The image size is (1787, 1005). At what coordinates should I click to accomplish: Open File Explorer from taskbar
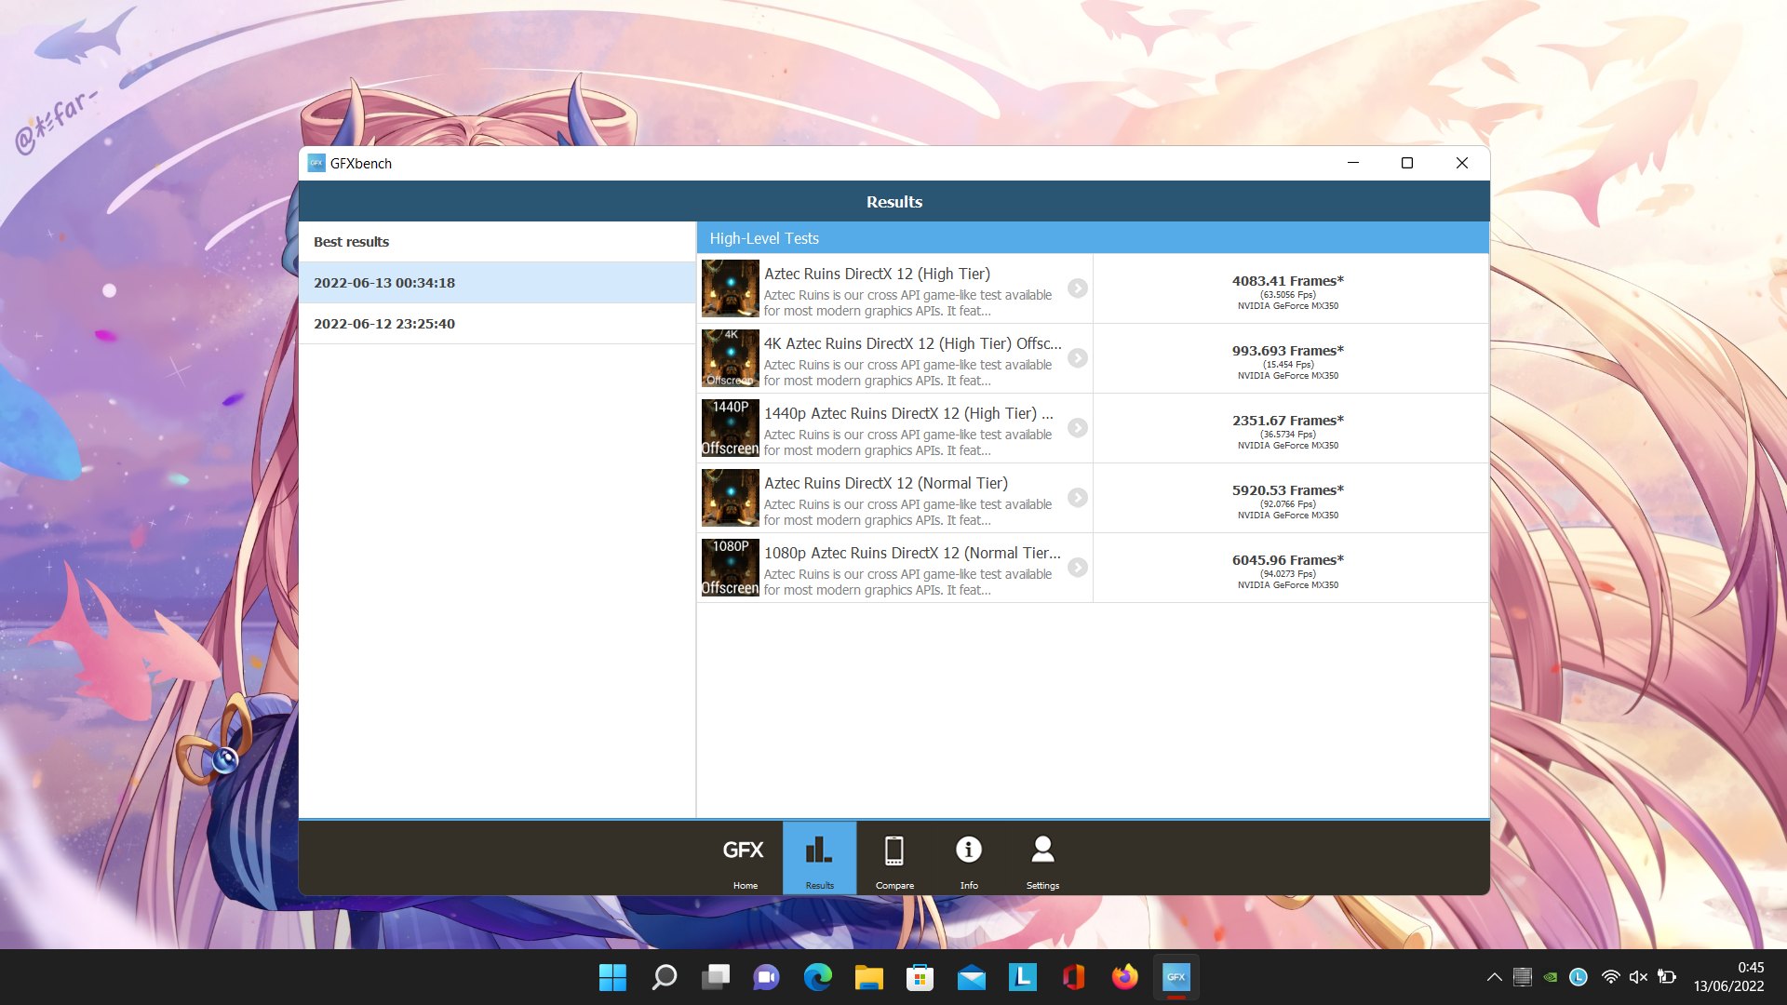[869, 977]
